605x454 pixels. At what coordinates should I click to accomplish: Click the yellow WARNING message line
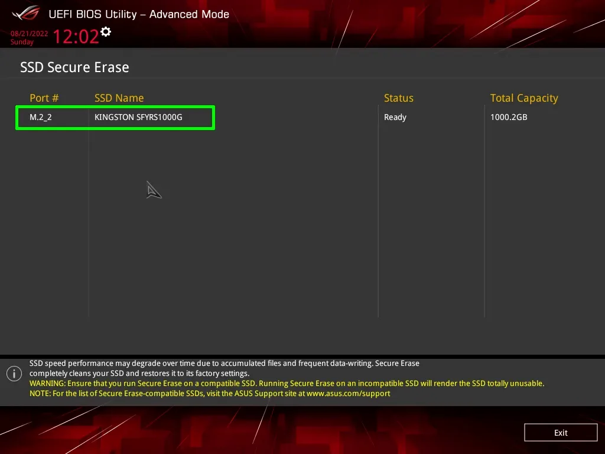pyautogui.click(x=287, y=384)
